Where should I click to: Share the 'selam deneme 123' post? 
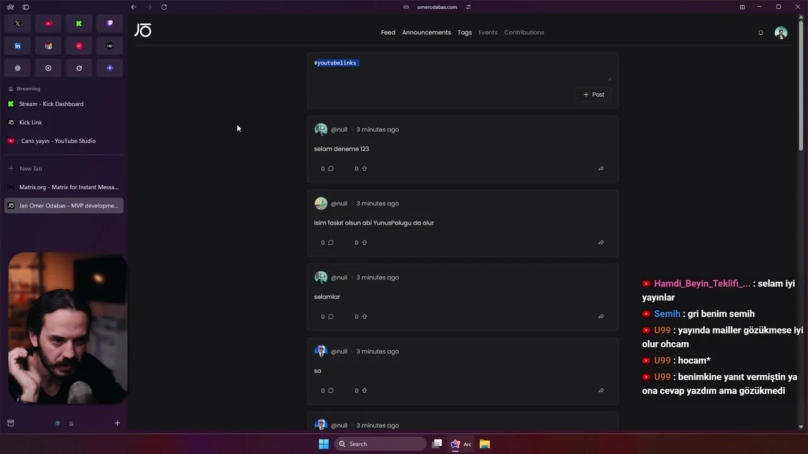pyautogui.click(x=601, y=168)
